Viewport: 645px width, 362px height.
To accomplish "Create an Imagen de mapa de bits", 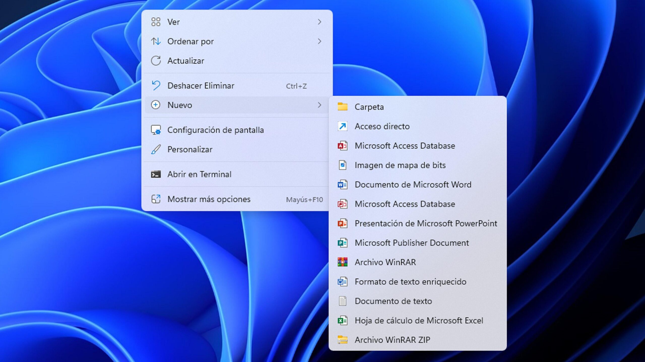I will 417,165.
